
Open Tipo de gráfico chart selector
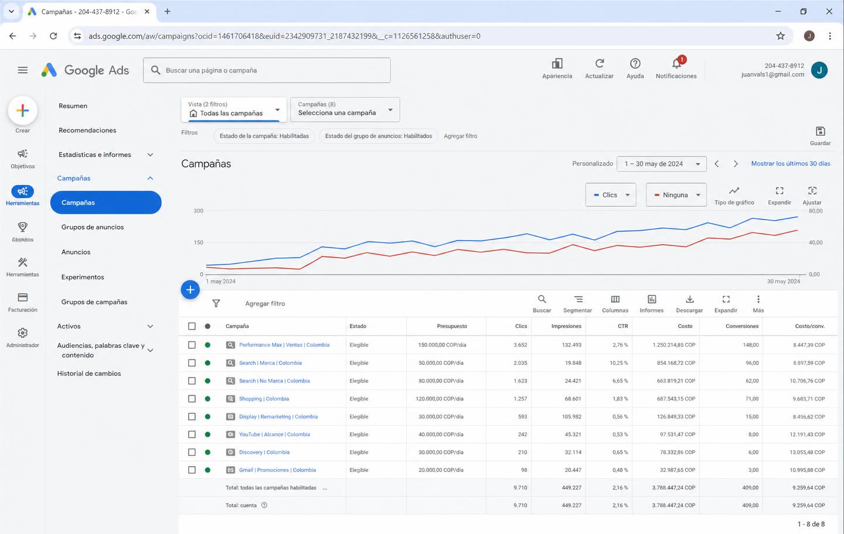734,195
